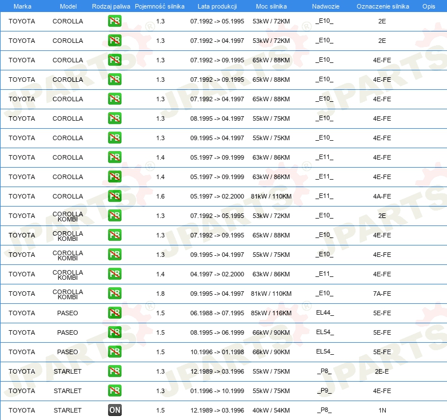This screenshot has height=420, width=447.
Task: Click the Moc silnika column header
Action: pos(271,6)
